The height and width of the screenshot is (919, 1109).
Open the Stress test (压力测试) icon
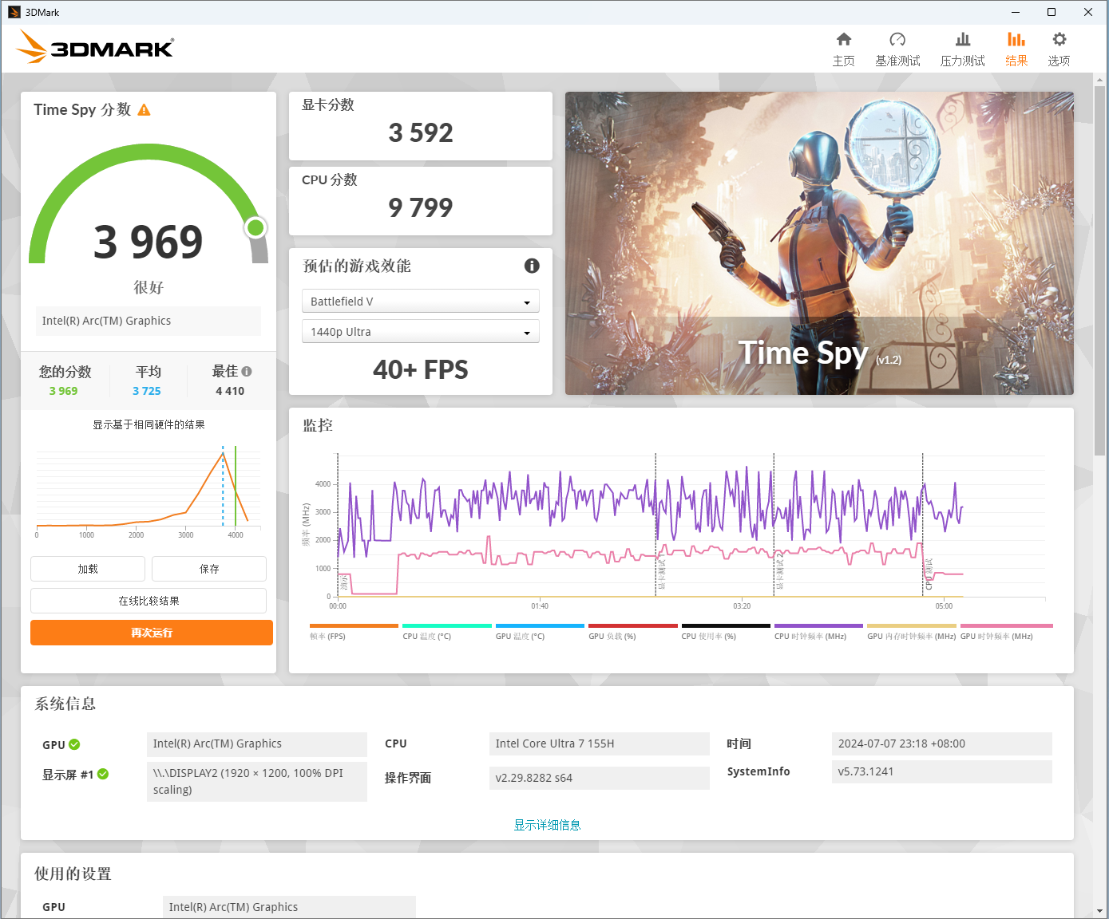coord(963,40)
